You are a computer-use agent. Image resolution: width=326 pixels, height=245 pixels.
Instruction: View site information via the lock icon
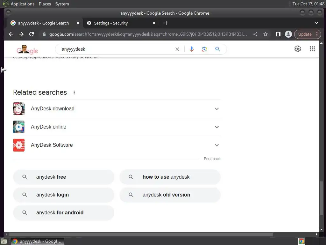point(44,34)
